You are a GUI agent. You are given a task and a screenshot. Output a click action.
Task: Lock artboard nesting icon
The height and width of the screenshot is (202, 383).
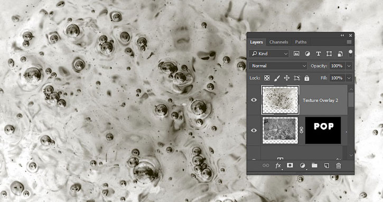click(297, 78)
